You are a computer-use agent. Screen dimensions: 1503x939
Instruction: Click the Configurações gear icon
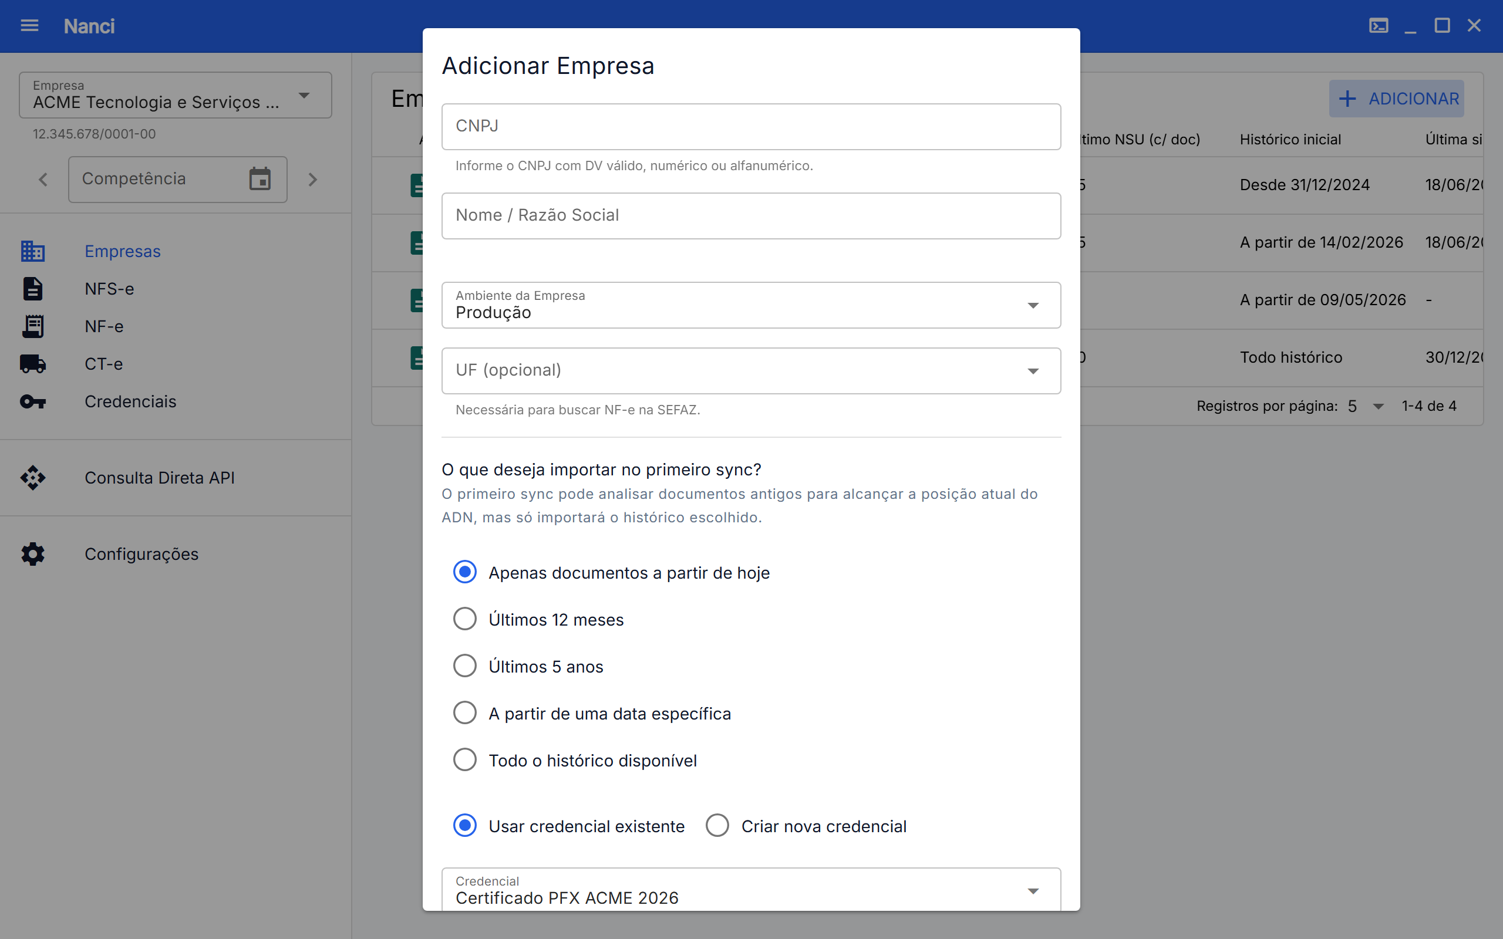tap(32, 554)
